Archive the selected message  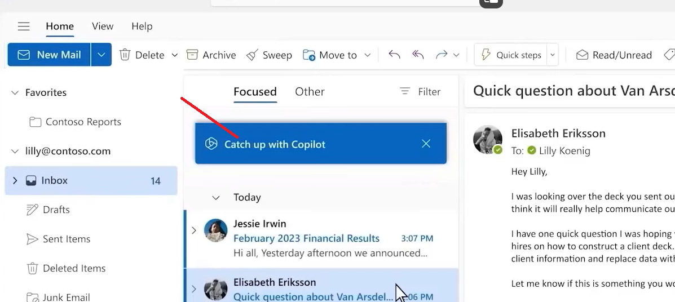(211, 55)
